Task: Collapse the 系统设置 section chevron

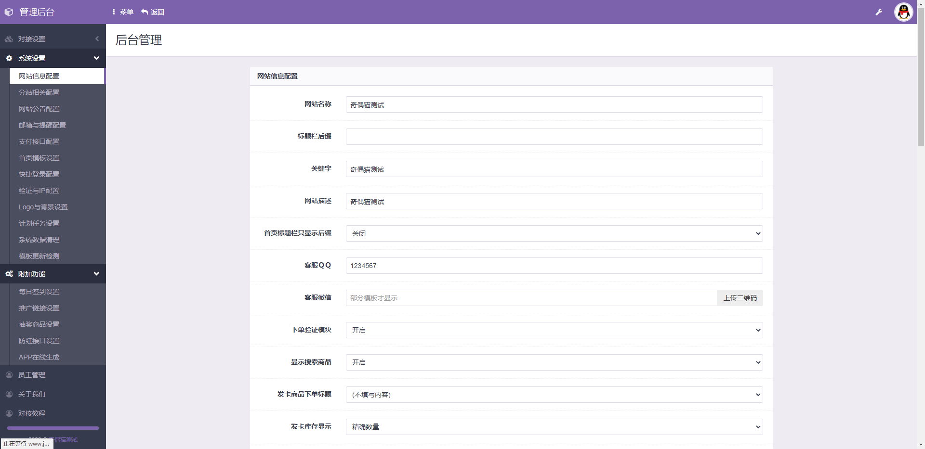Action: (x=96, y=58)
